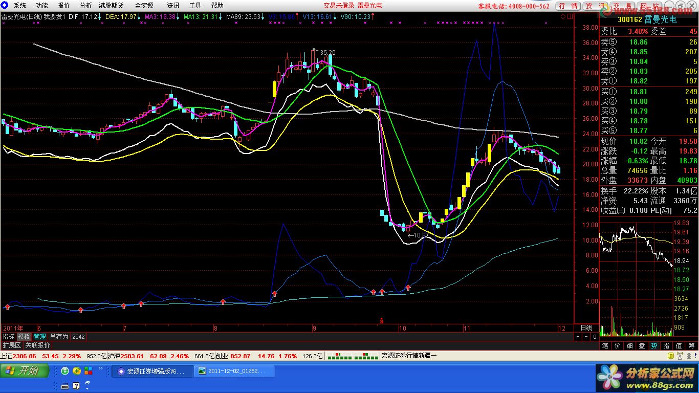Open the 扩展区 tab
The width and height of the screenshot is (699, 393).
click(12, 345)
